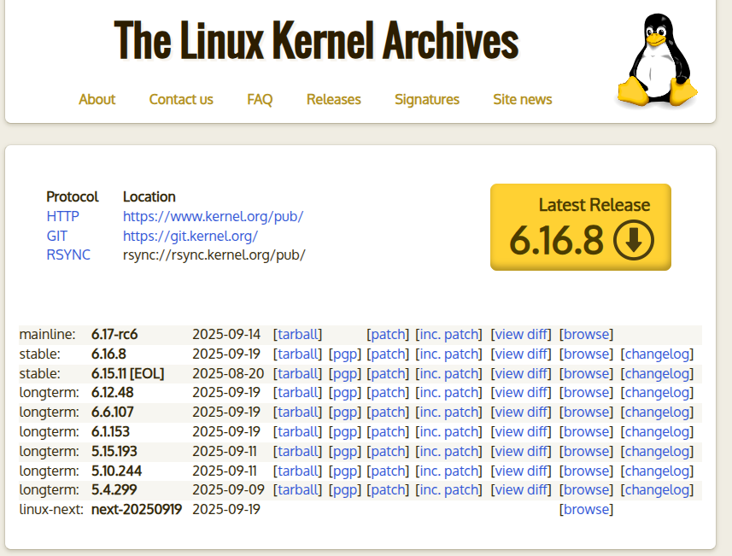Open pgp signature for stable 6.16.8
Screen dimensions: 732x556
coord(345,354)
